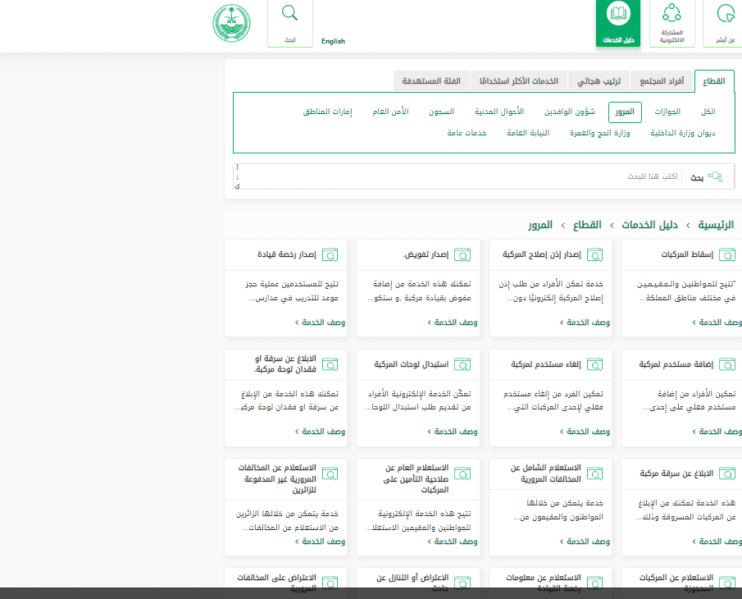Open وصف الخدمة for إسقاط المركبات
The width and height of the screenshot is (742, 599).
point(717,322)
